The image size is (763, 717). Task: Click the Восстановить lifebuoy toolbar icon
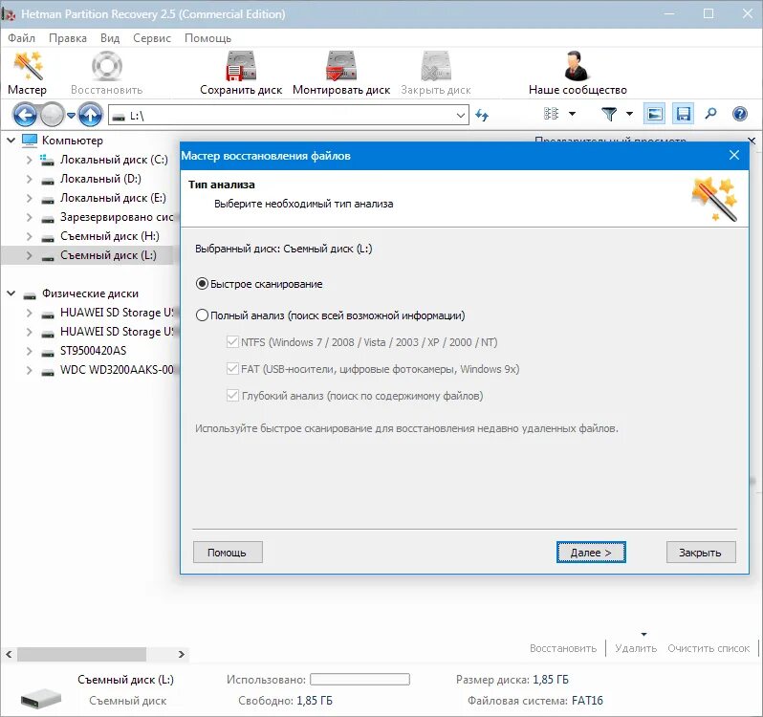click(106, 66)
